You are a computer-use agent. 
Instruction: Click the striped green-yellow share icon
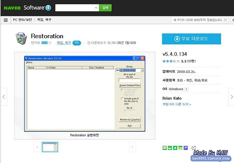[x=180, y=148]
